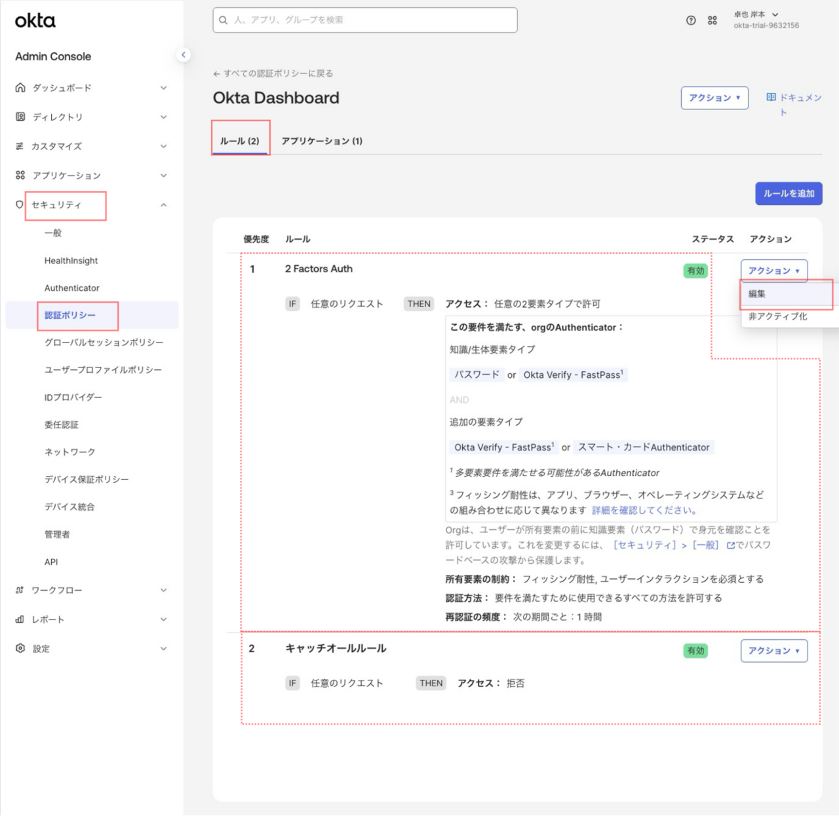The height and width of the screenshot is (816, 839).
Task: Click the Reports chart icon
Action: click(20, 620)
